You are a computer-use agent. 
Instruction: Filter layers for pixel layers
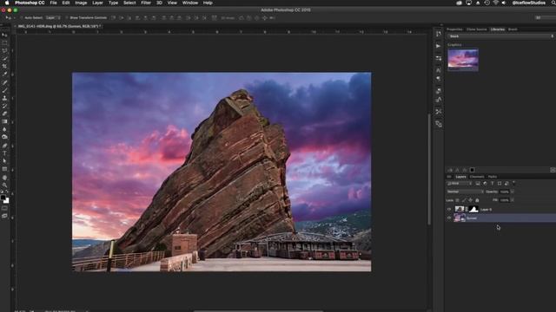[478, 183]
